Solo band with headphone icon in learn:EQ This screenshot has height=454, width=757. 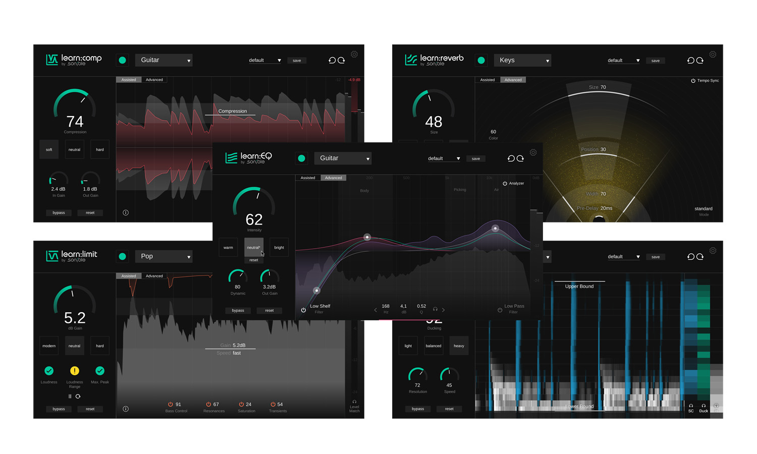[435, 309]
